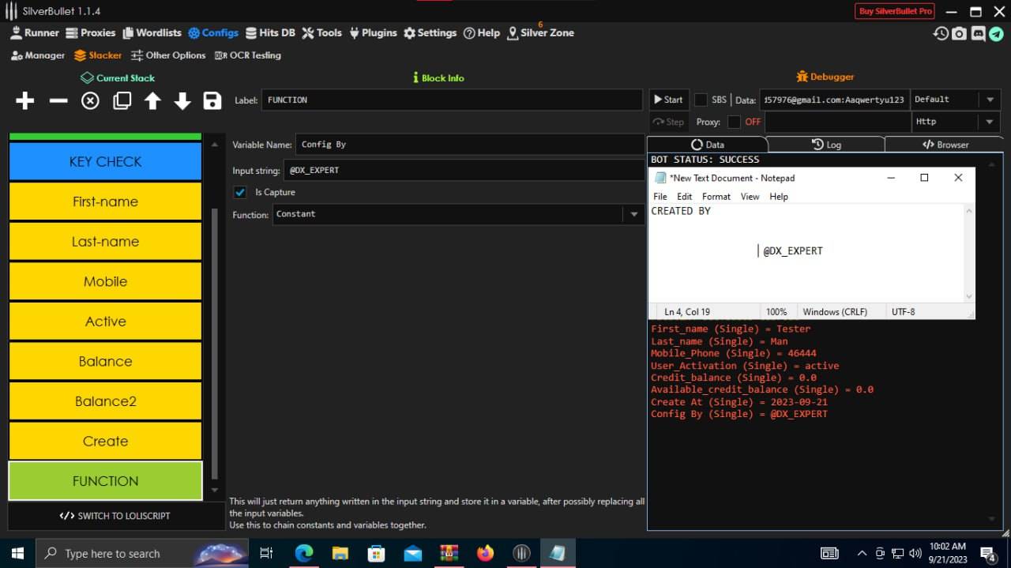The height and width of the screenshot is (568, 1011).
Task: Open the Wordlists menu
Action: click(151, 33)
